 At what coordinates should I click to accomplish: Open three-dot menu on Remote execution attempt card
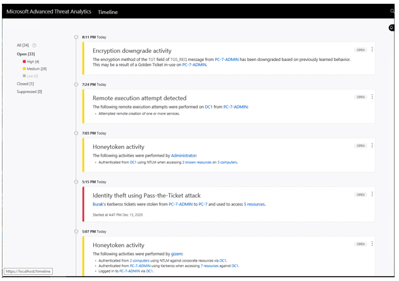[372, 97]
